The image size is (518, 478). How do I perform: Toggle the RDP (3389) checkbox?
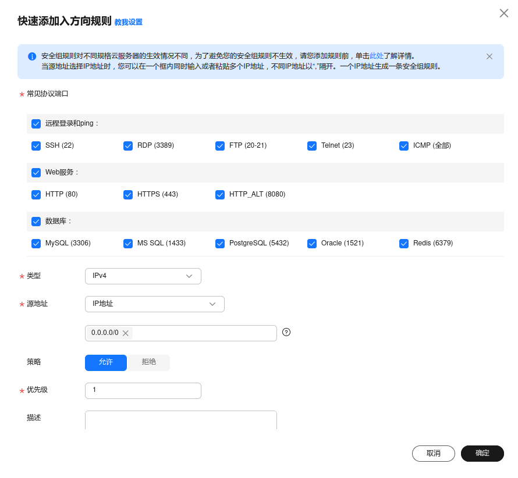(x=128, y=145)
